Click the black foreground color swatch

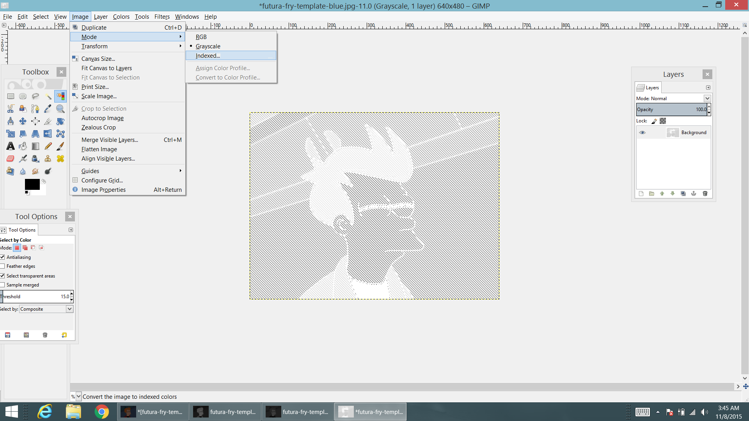[x=32, y=184]
